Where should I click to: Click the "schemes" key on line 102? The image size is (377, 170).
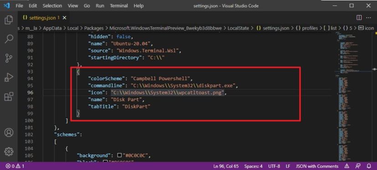click(x=67, y=134)
